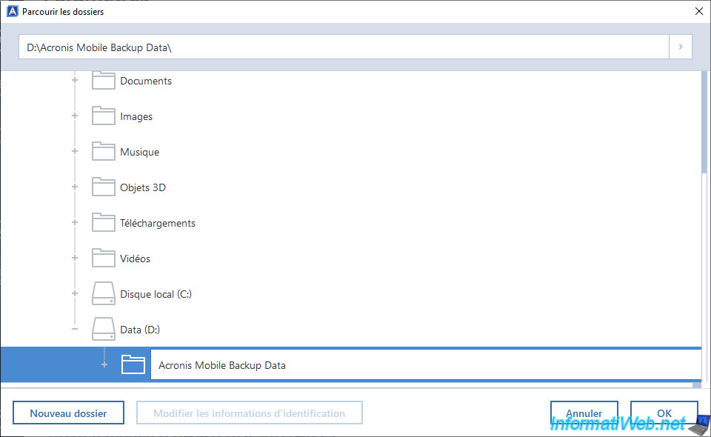Viewport: 711px width, 437px height.
Task: Click the folder path input field
Action: (x=344, y=47)
